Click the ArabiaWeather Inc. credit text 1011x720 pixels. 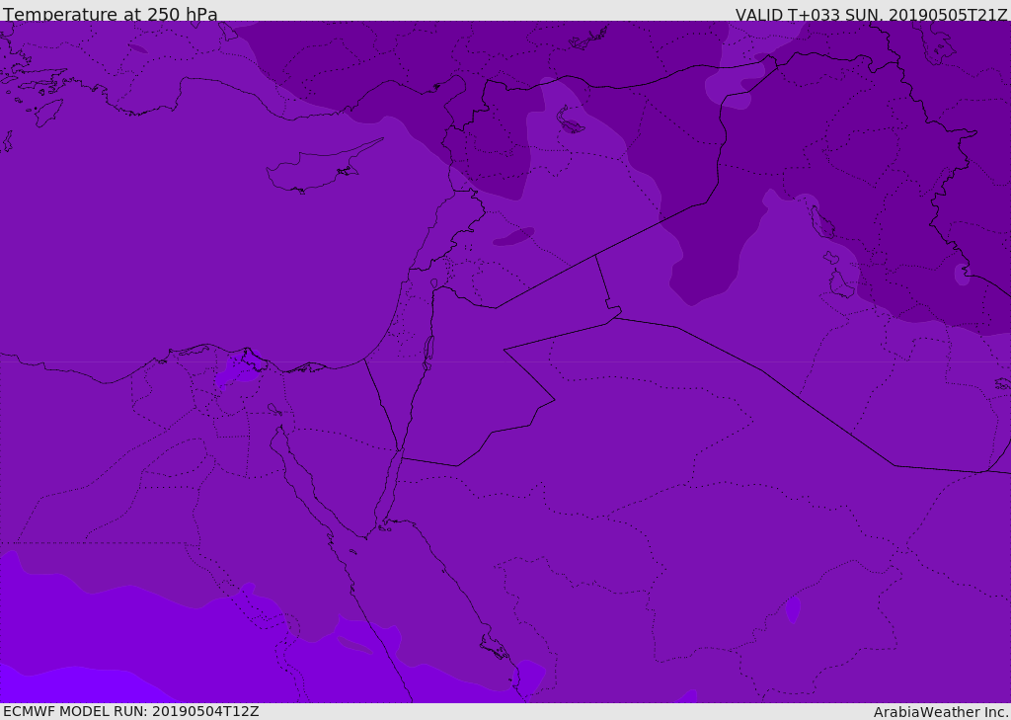pyautogui.click(x=941, y=712)
